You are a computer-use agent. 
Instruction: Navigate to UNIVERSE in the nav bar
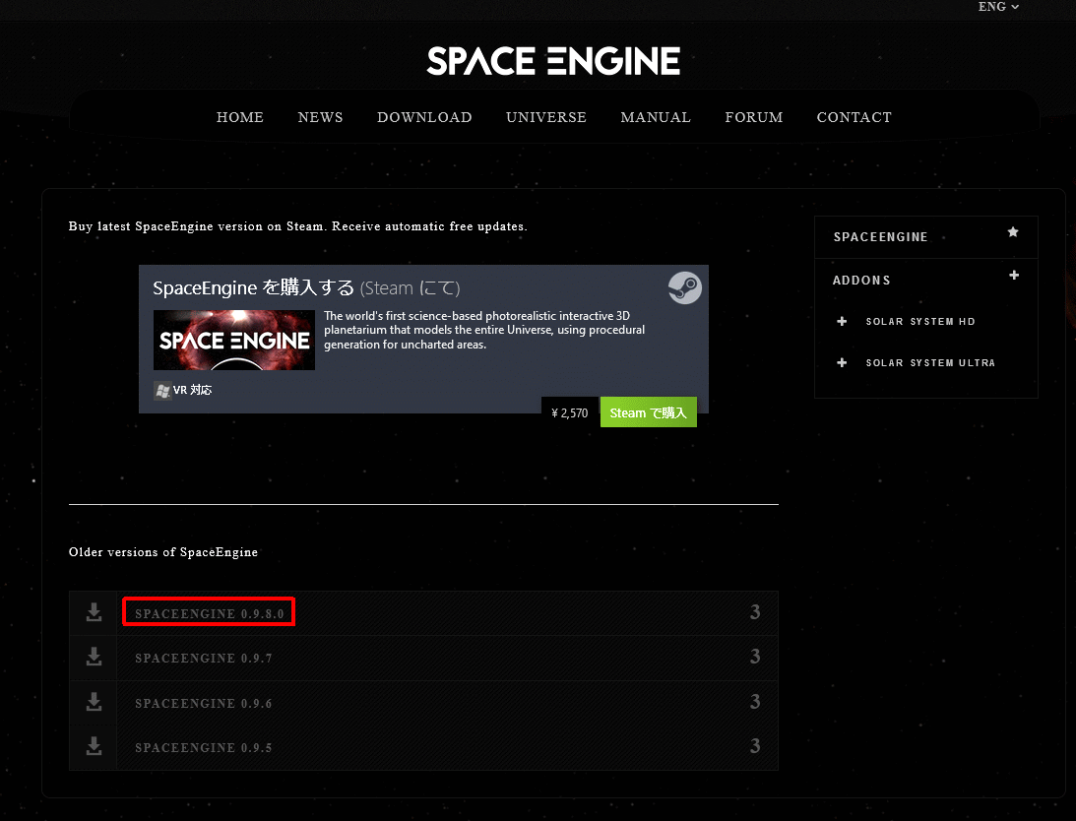tap(546, 117)
